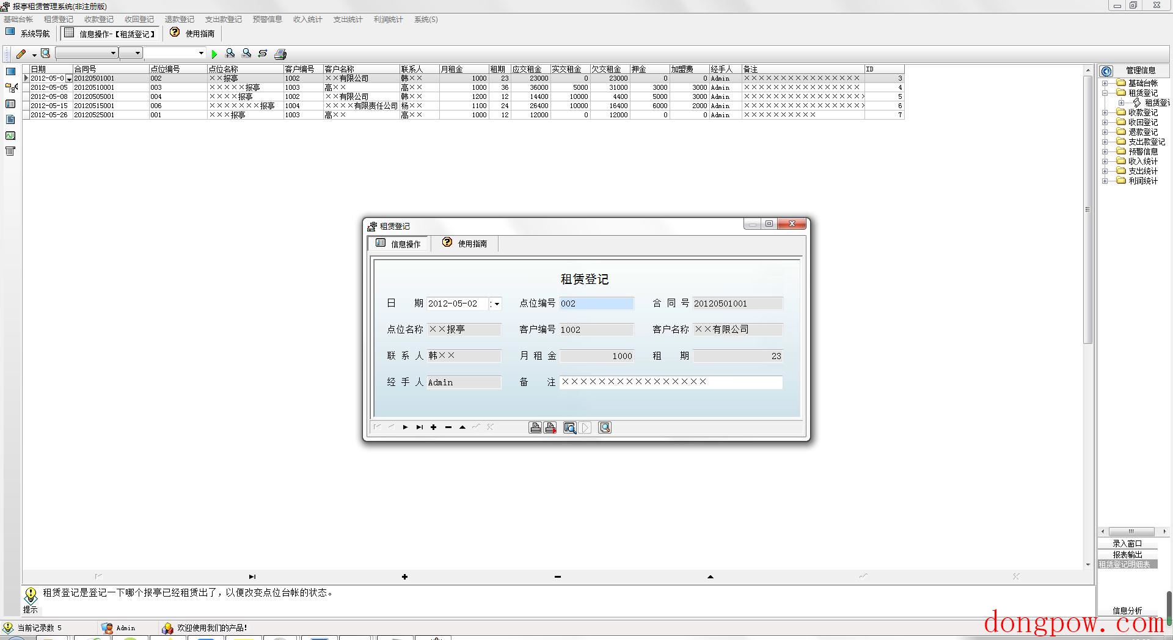
Task: Click the 月租金 column header
Action: (464, 69)
